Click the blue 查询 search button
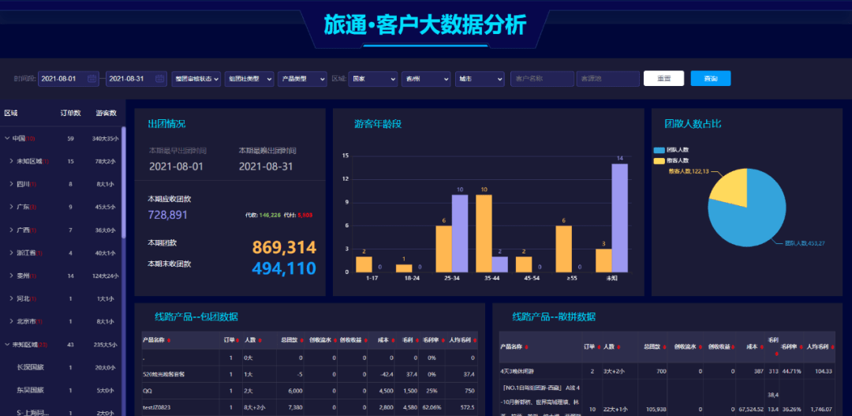Viewport: 852px width, 416px height. click(710, 79)
